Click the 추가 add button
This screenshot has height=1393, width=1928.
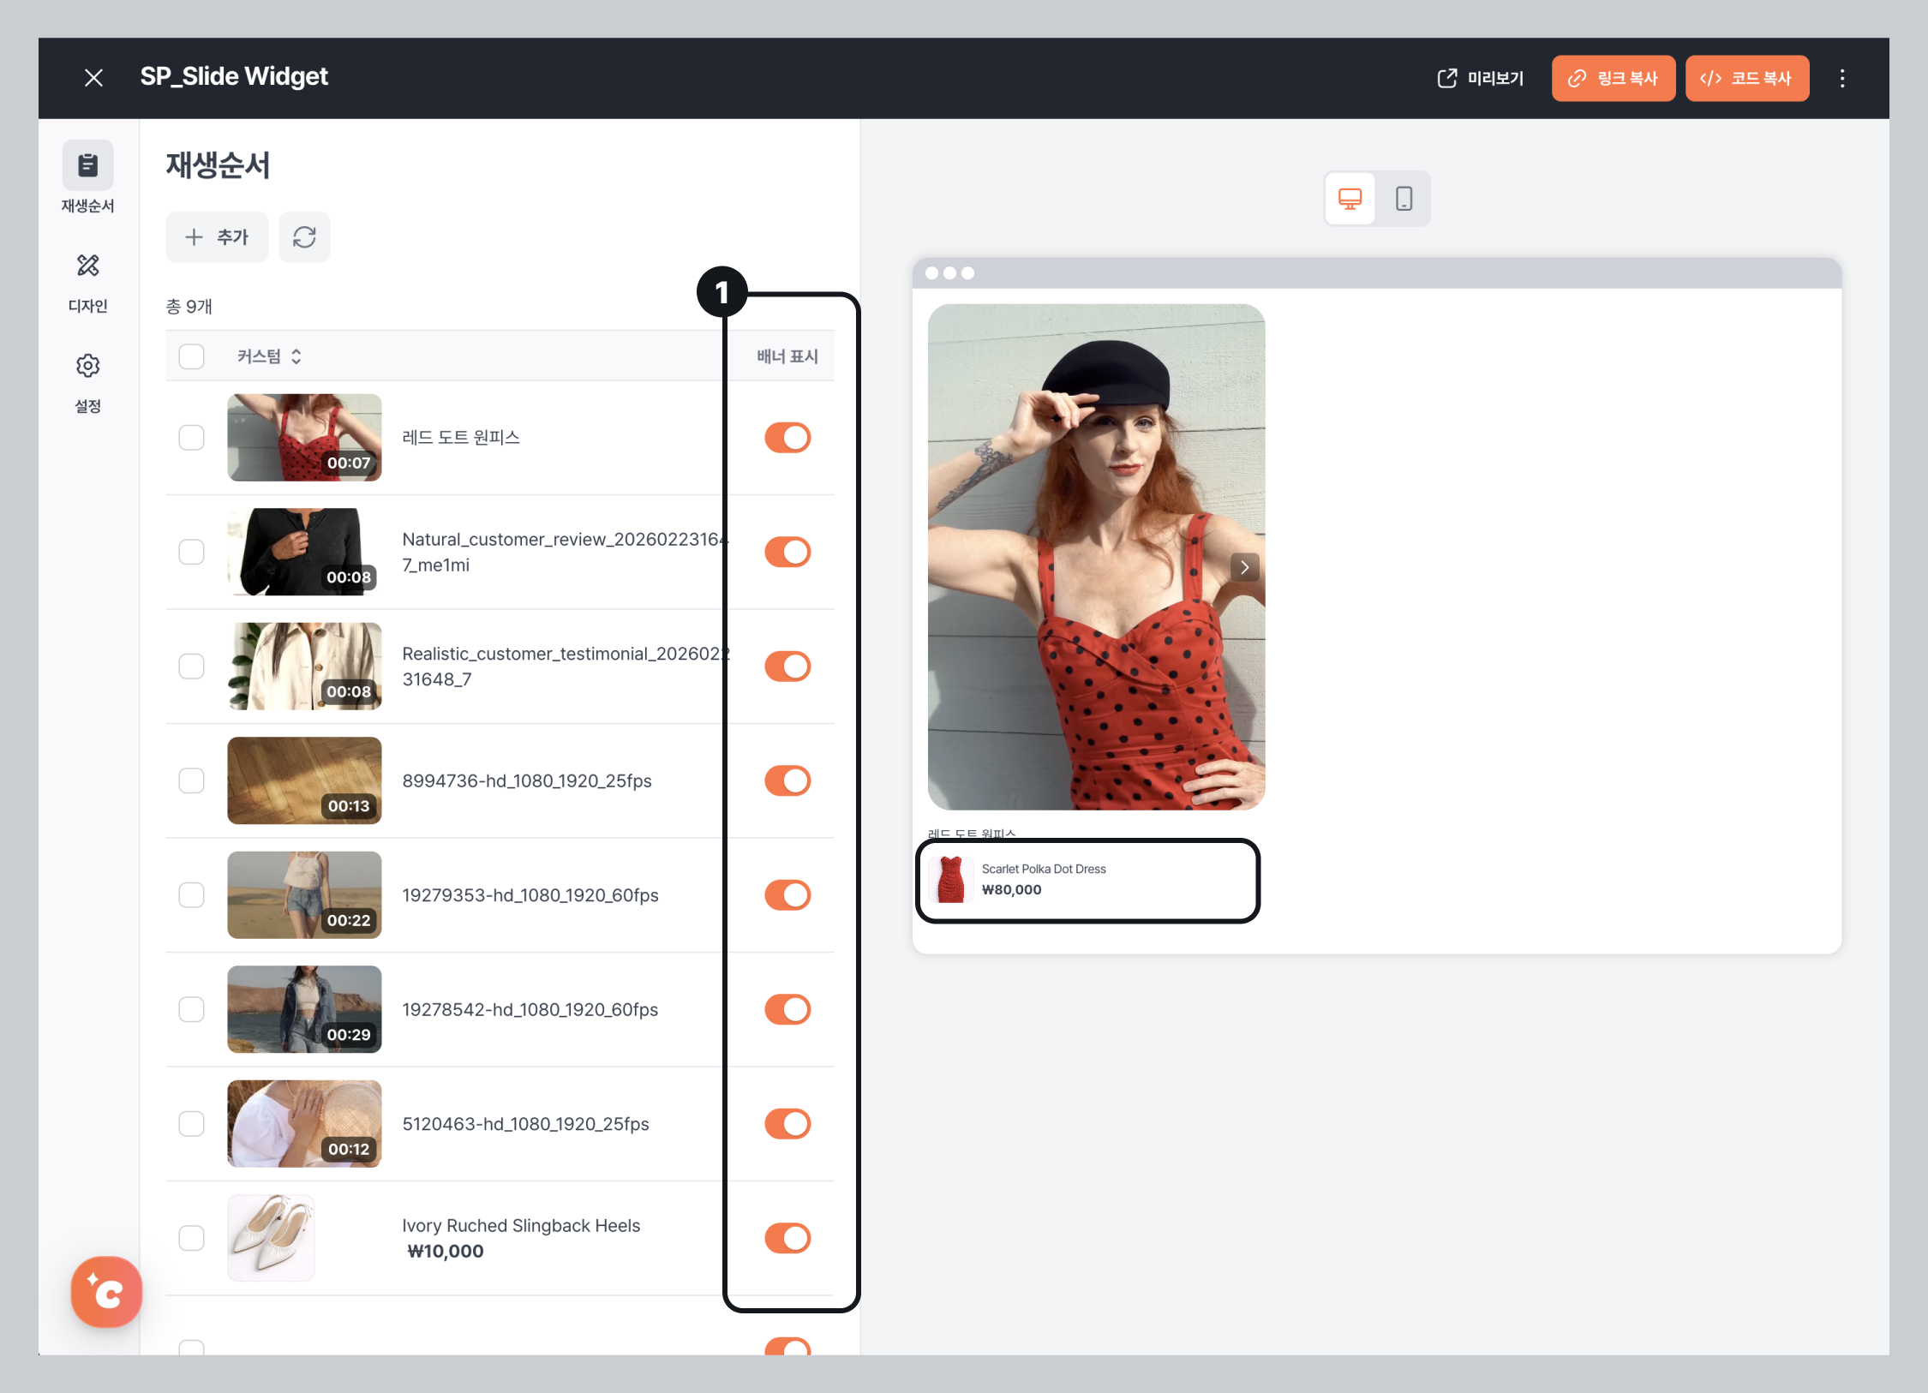217,236
